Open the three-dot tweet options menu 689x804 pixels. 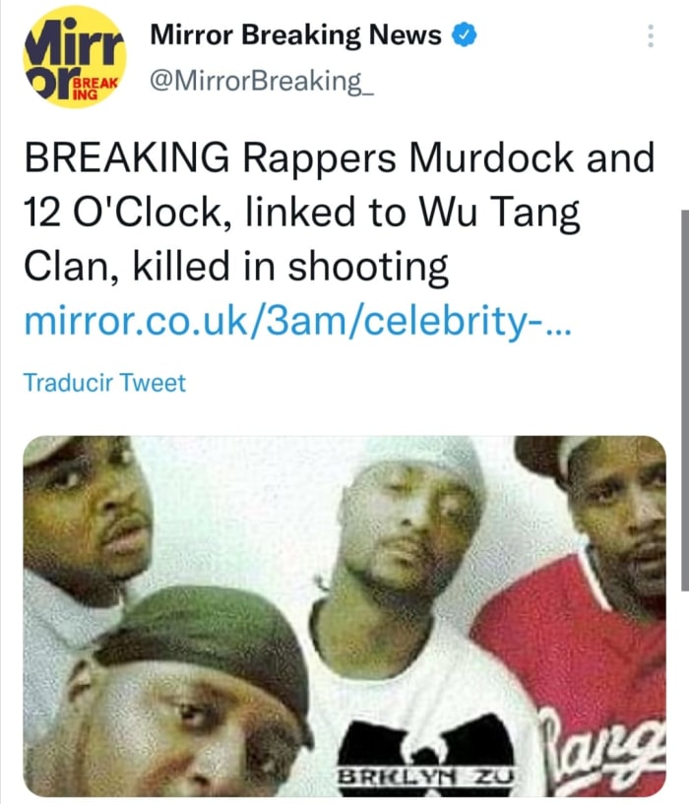651,35
